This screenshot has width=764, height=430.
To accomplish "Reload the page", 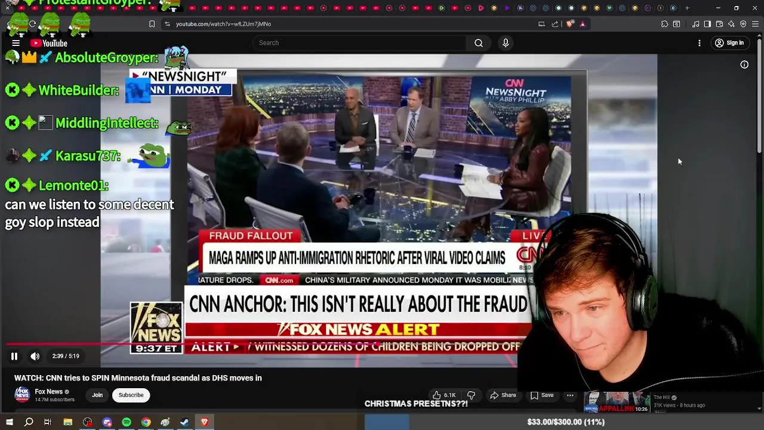I will pyautogui.click(x=32, y=24).
